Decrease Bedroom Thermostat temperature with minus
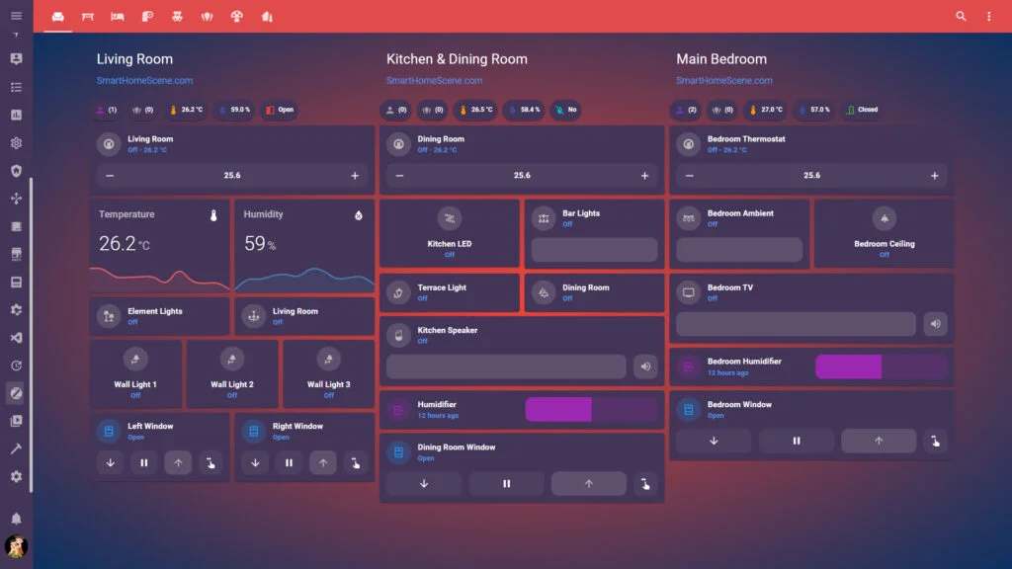The width and height of the screenshot is (1012, 569). click(x=690, y=176)
